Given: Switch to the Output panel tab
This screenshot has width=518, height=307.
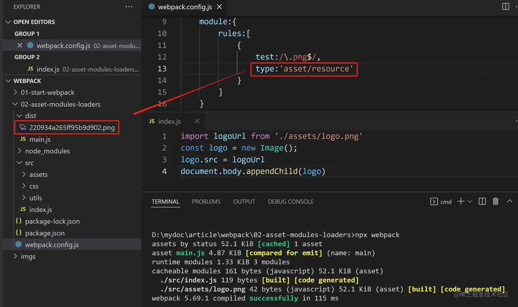Looking at the screenshot, I should click(x=244, y=201).
